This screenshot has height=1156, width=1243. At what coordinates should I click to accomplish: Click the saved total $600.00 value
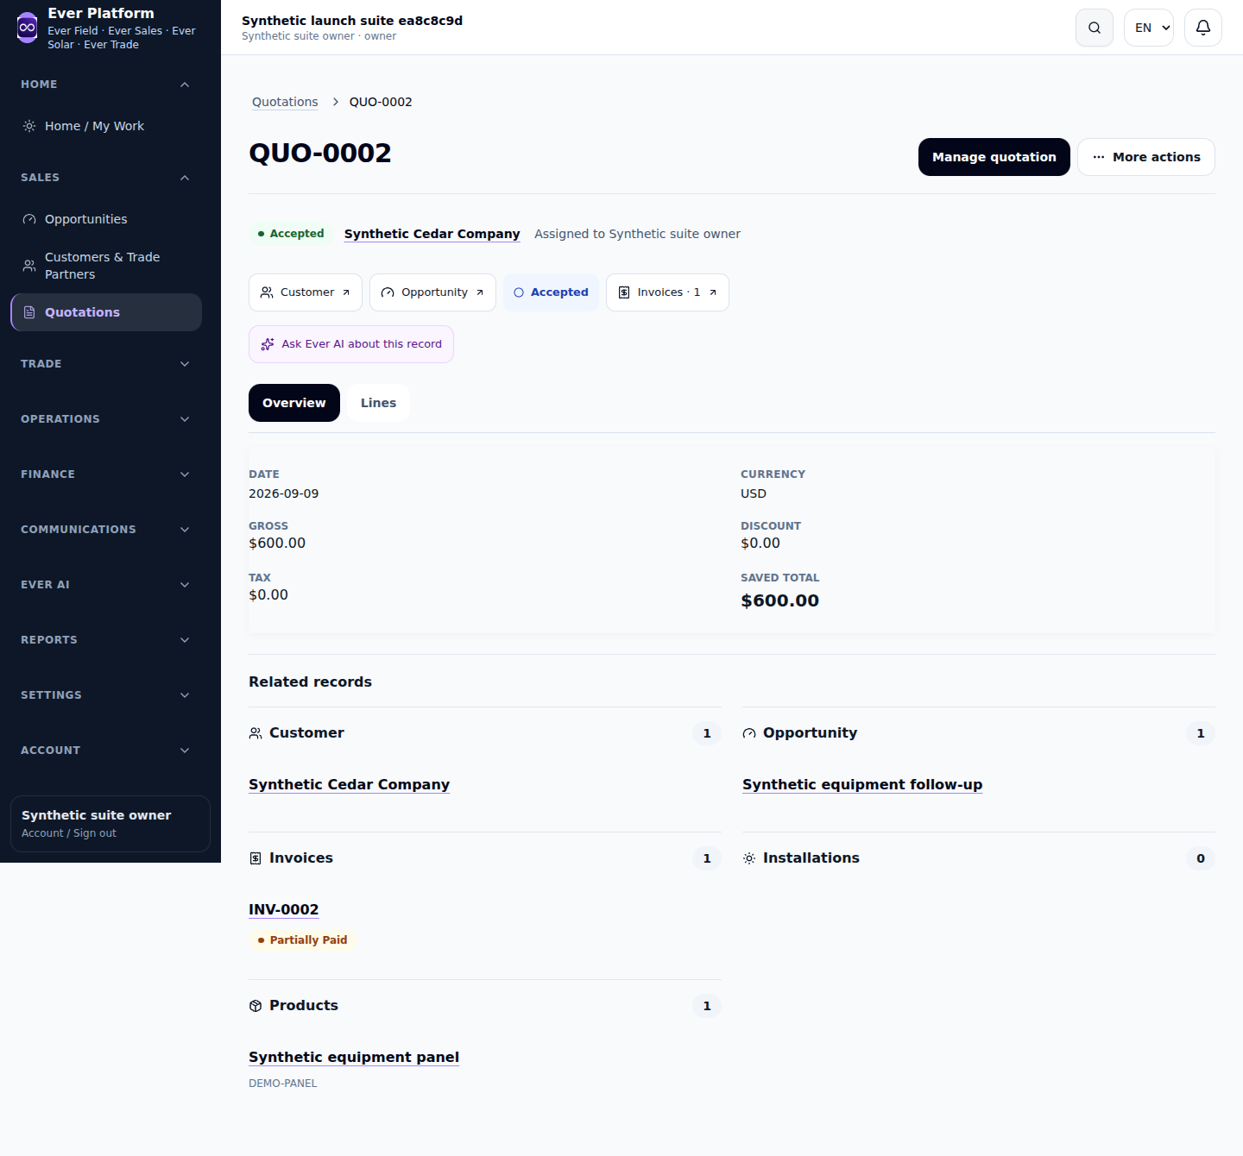tap(779, 600)
